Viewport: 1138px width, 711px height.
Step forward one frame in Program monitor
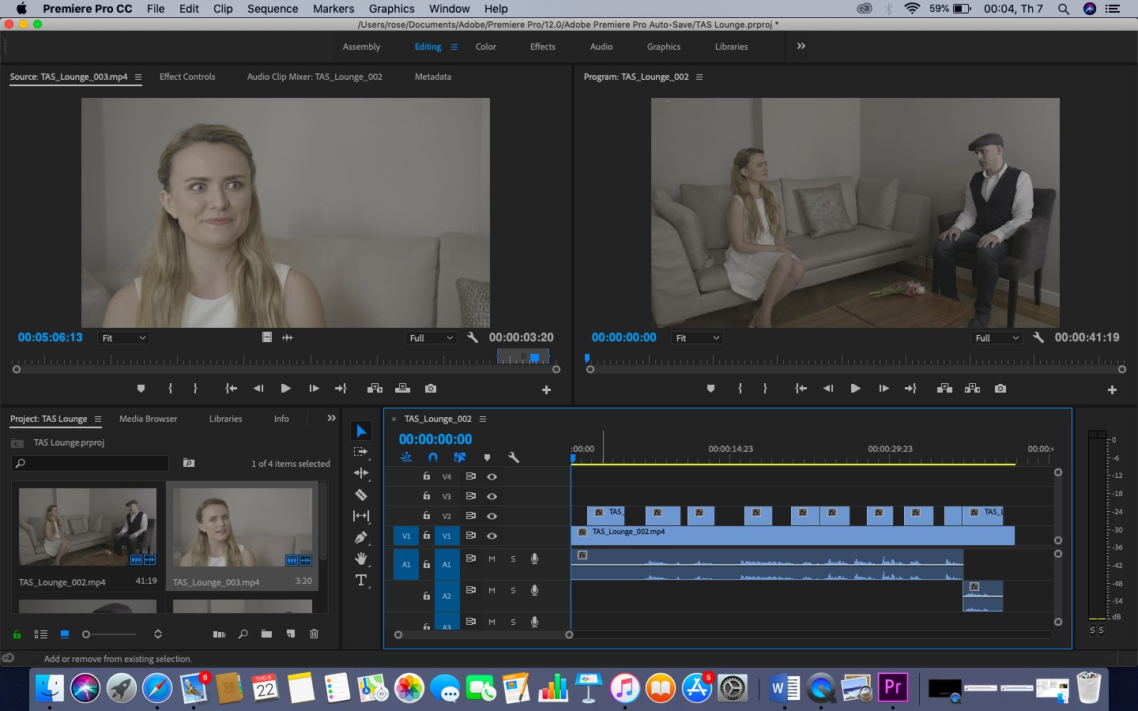(x=884, y=389)
